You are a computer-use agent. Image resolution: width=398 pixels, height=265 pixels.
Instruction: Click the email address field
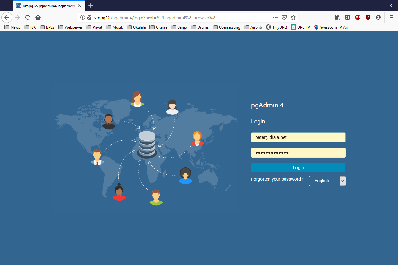click(298, 137)
